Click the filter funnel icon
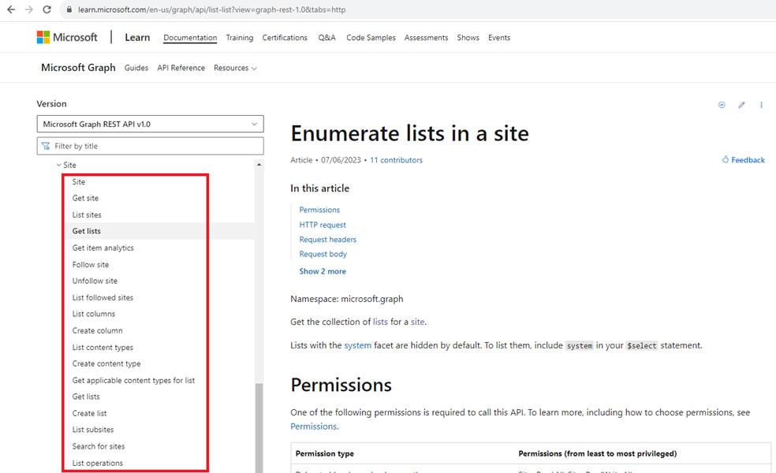 pyautogui.click(x=46, y=146)
